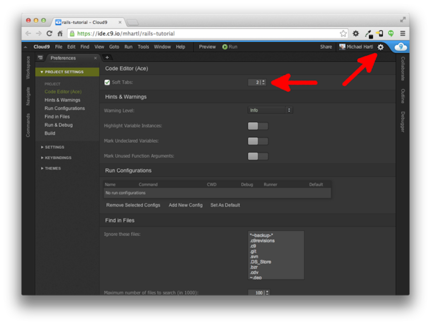Click the browser reload icon
The image size is (431, 325).
[49, 33]
